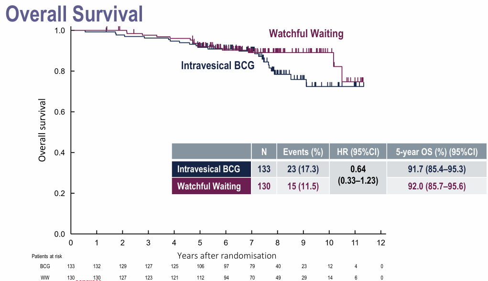The width and height of the screenshot is (488, 281).
Task: Click the "BCG" at-risk row label
Action: (x=44, y=266)
